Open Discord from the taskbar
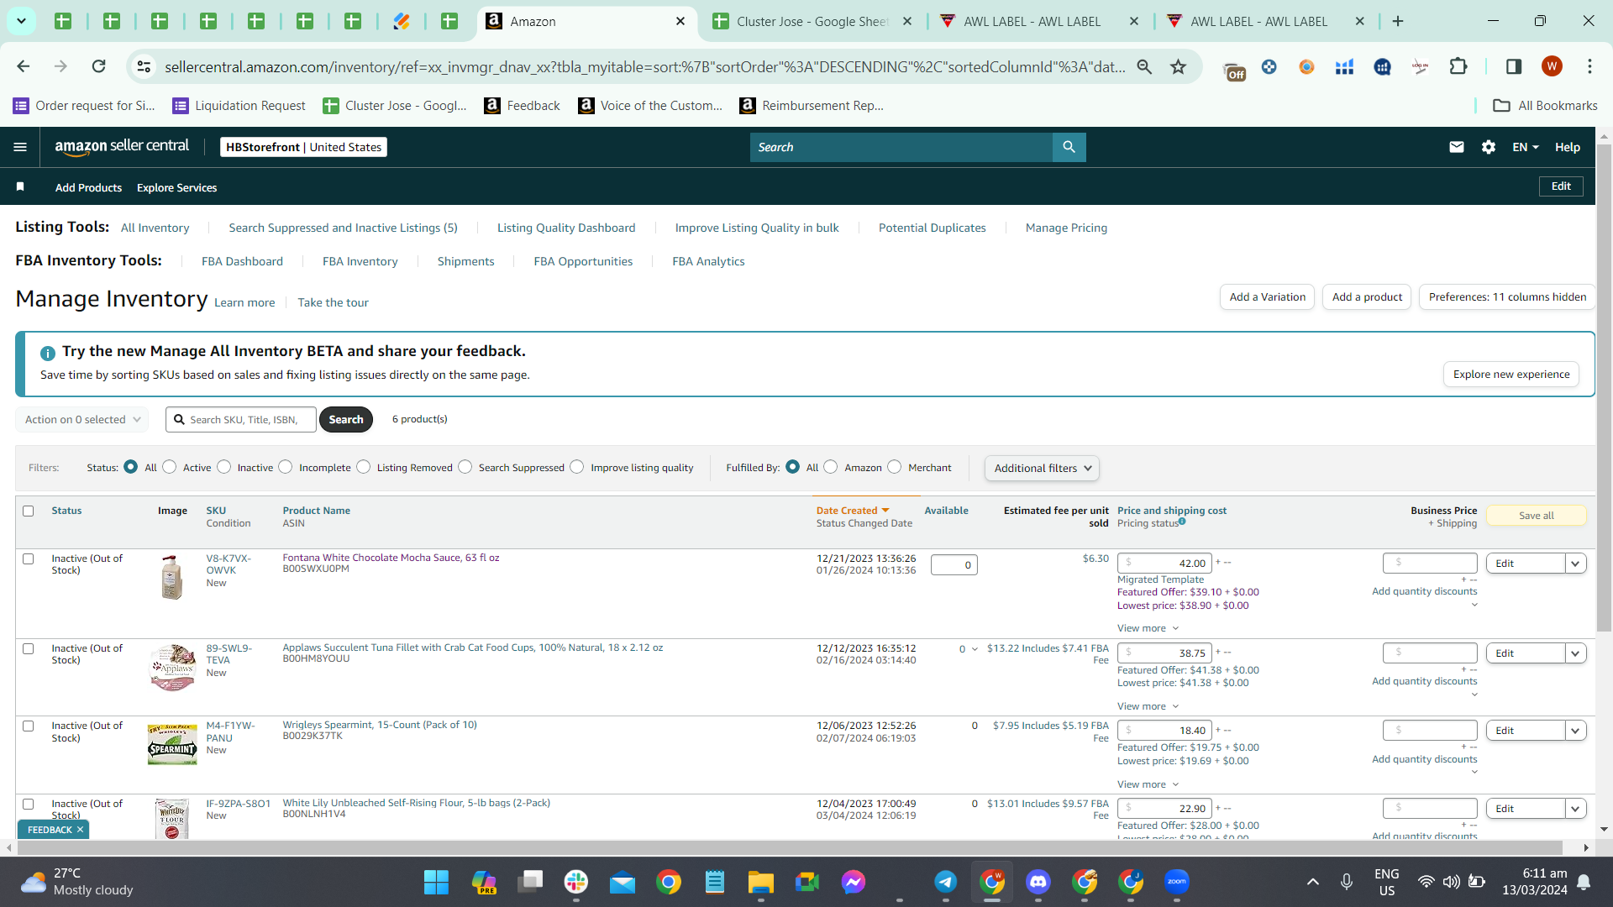This screenshot has height=907, width=1613. click(1038, 882)
